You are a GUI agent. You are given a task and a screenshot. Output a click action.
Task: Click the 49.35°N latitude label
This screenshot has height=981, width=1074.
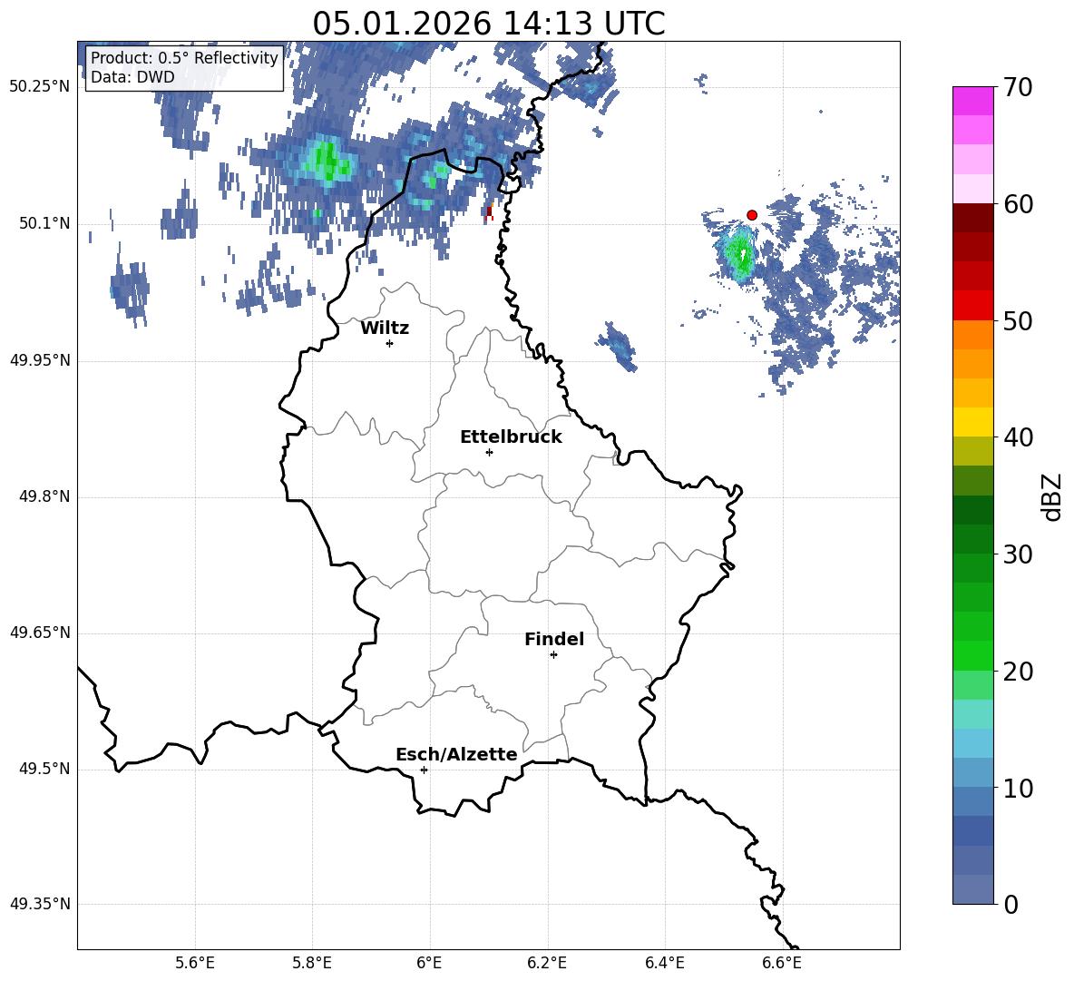click(x=40, y=904)
